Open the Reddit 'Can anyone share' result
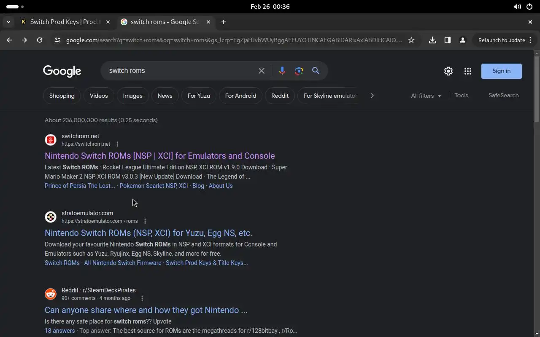 146,310
